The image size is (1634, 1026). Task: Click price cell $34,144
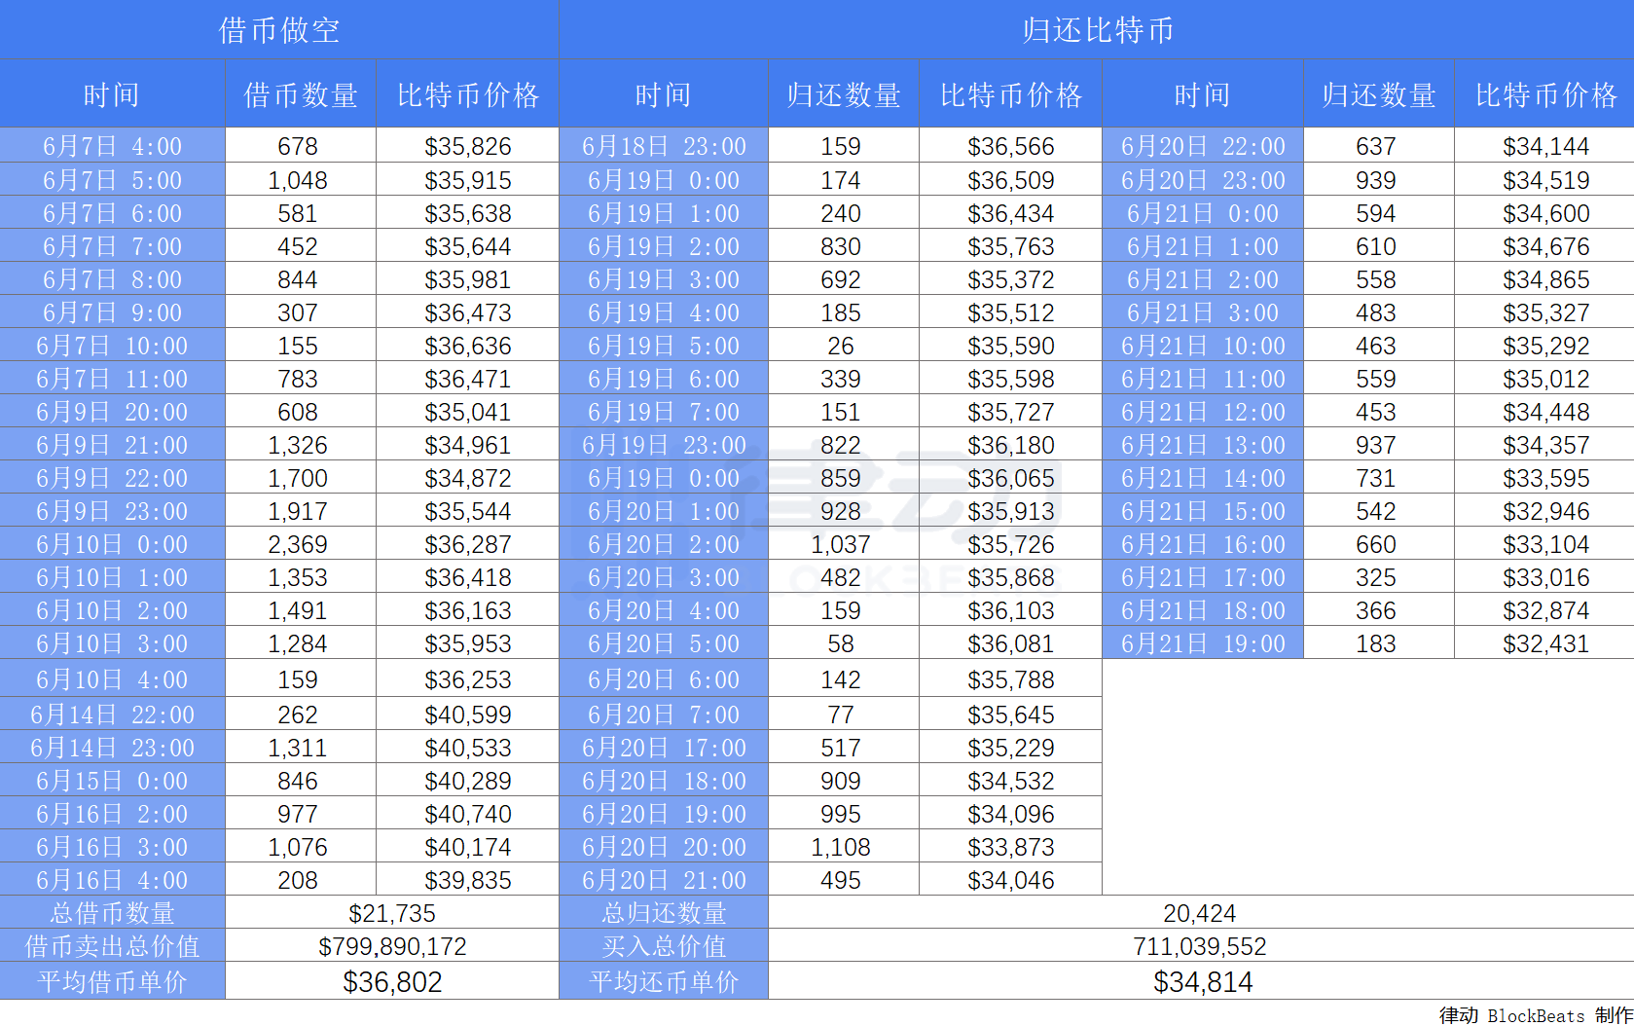tap(1546, 146)
